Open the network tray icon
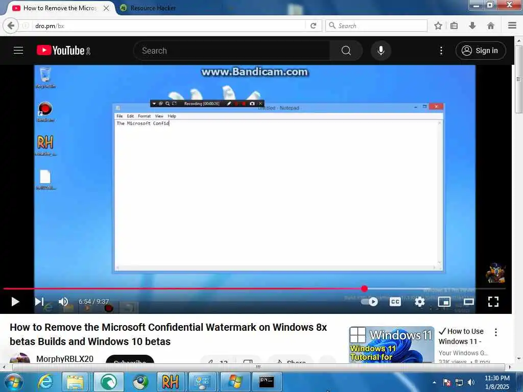The width and height of the screenshot is (523, 392). pos(459,382)
